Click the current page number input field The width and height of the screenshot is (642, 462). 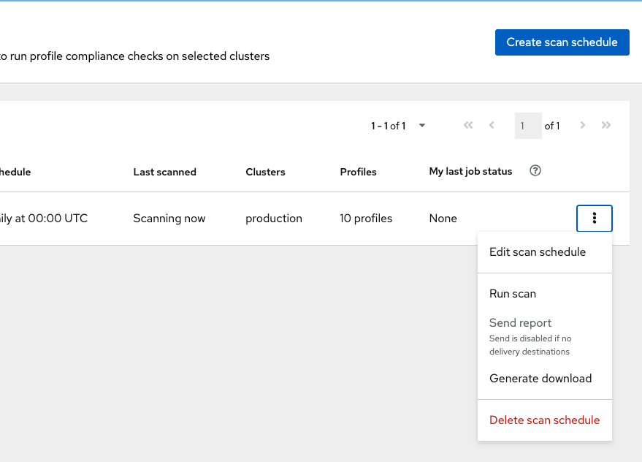coord(527,126)
